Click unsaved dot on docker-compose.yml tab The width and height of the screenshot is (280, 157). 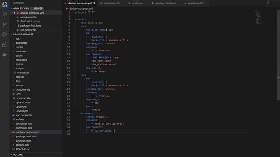tap(94, 3)
